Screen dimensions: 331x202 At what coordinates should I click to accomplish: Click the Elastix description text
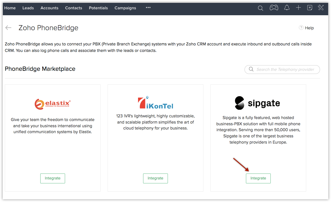click(x=53, y=126)
